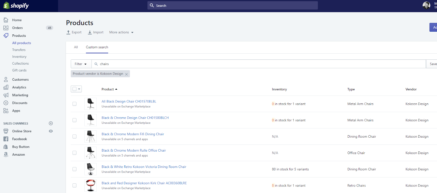Click the Customers person icon

click(6, 79)
